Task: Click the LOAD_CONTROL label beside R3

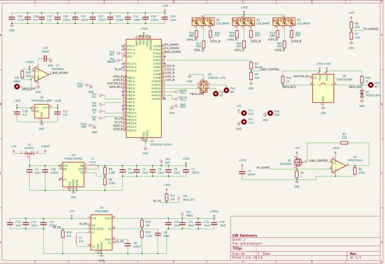Action: (x=269, y=69)
